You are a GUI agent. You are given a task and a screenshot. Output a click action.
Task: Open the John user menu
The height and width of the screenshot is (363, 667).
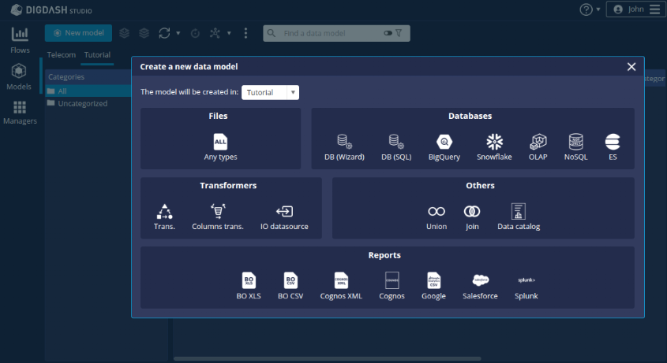644,9
